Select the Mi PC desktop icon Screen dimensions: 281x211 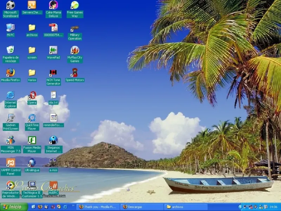click(x=11, y=30)
